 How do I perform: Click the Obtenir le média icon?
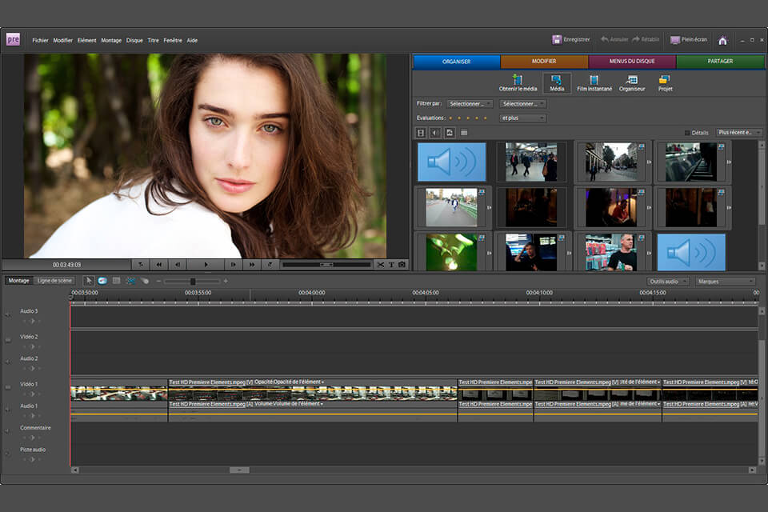pos(518,80)
